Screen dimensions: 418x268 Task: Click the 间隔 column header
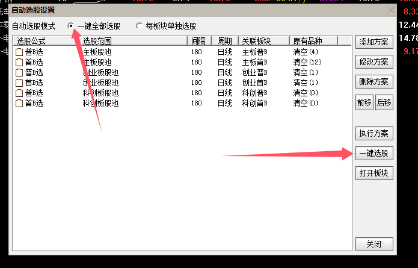(200, 41)
